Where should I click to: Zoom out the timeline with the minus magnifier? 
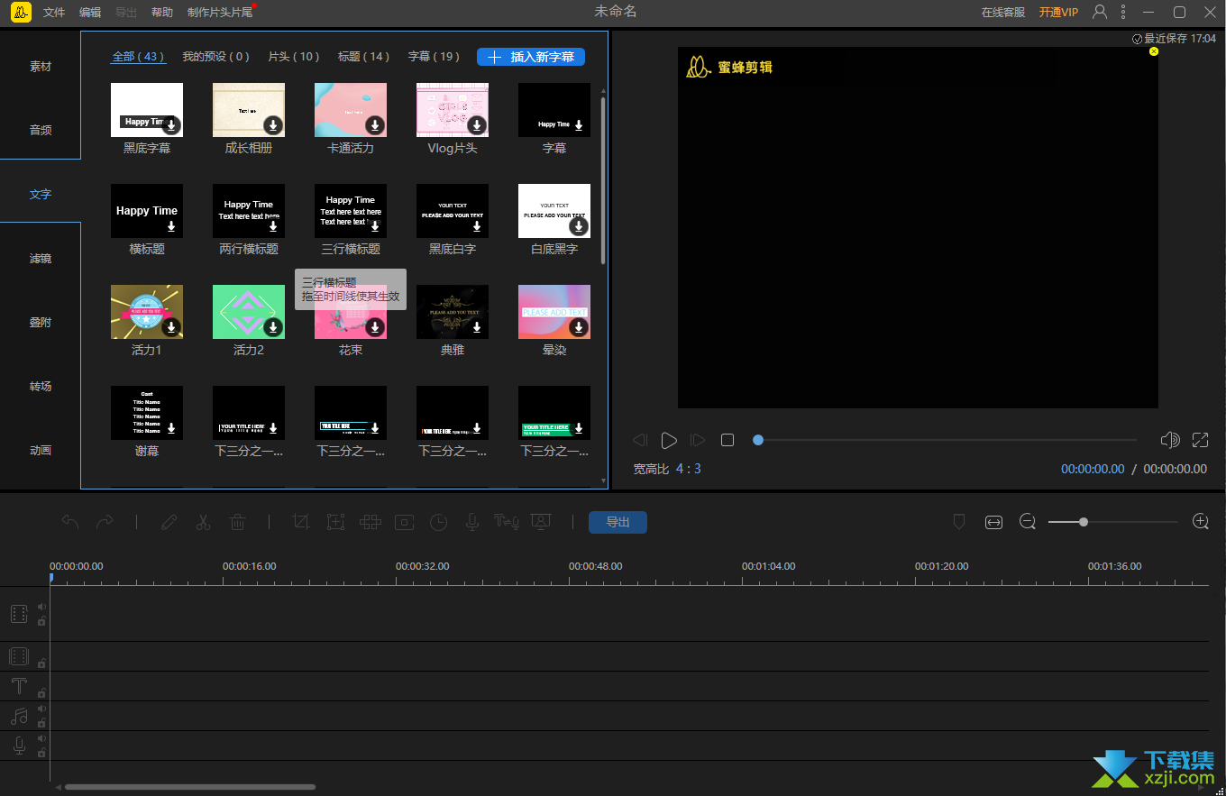click(x=1028, y=522)
